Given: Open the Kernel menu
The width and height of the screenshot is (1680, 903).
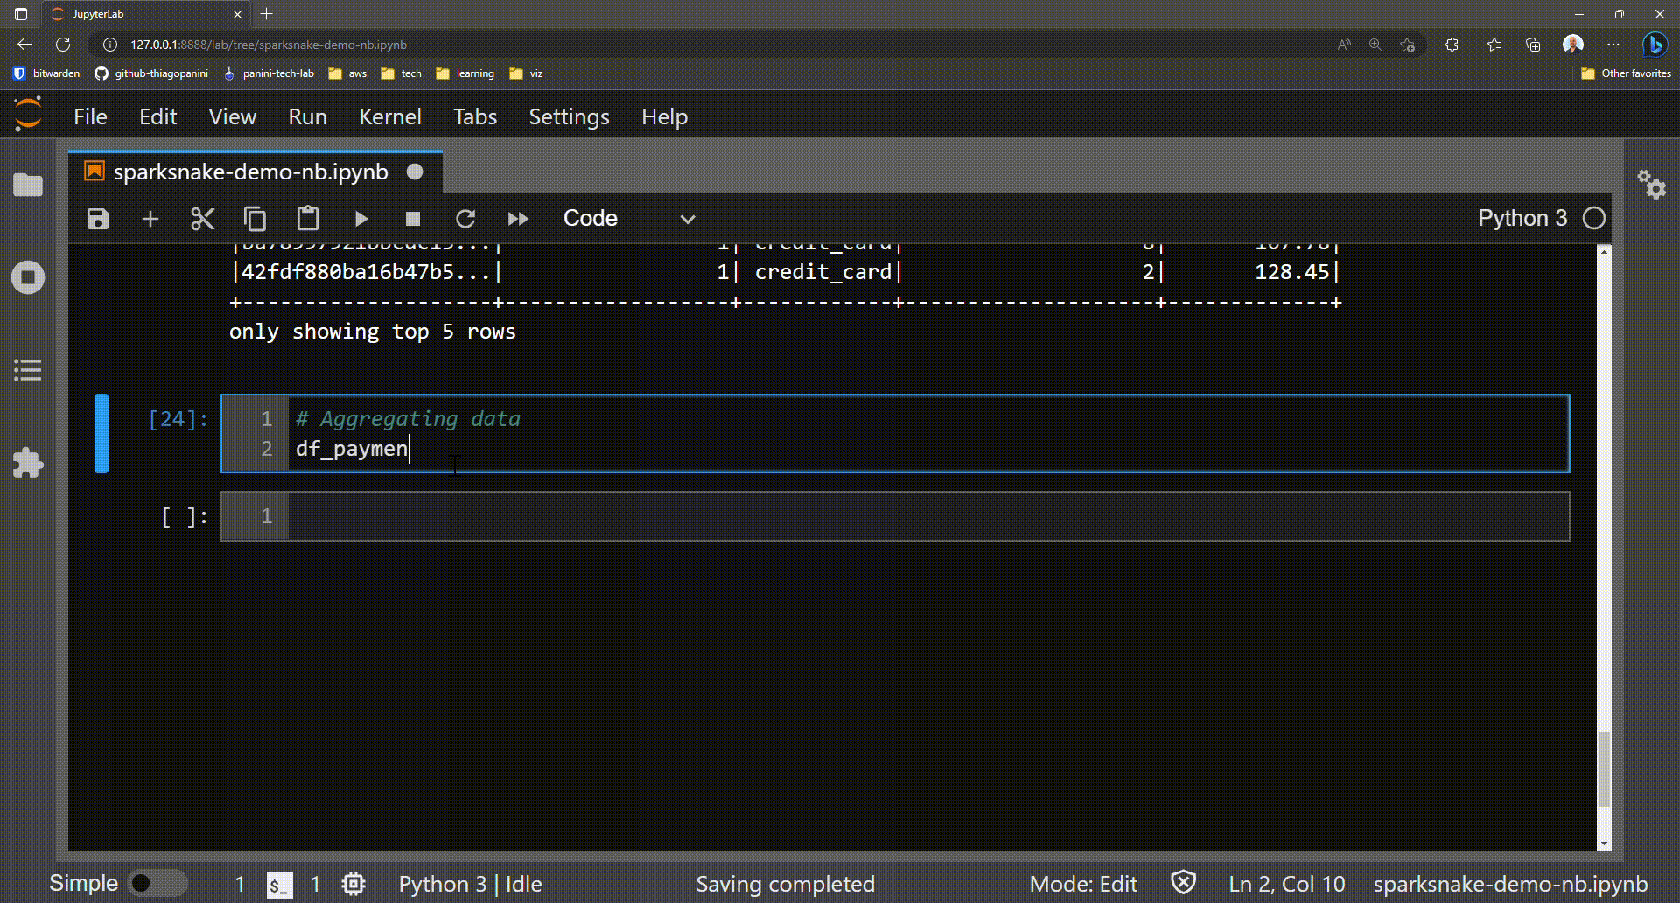Looking at the screenshot, I should pyautogui.click(x=390, y=116).
